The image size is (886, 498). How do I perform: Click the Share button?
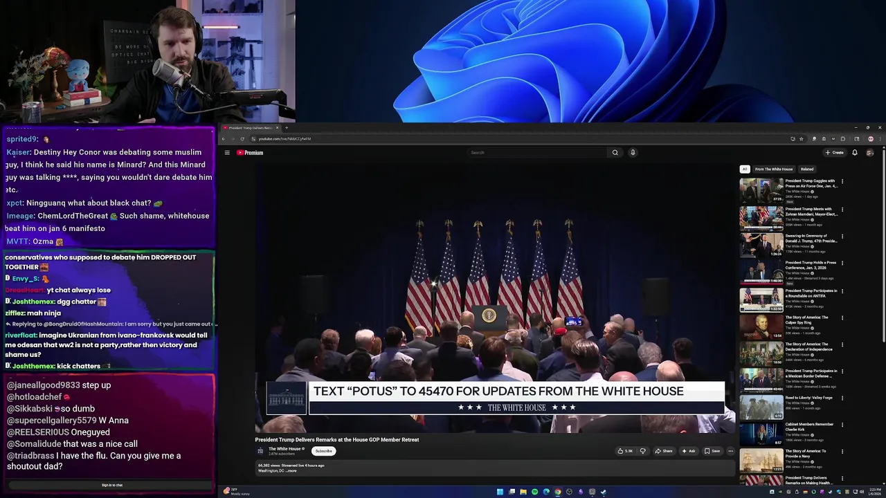pyautogui.click(x=663, y=451)
